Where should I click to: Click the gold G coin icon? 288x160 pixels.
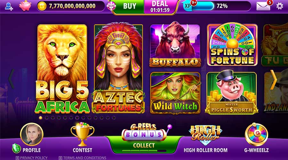[x=42, y=6]
